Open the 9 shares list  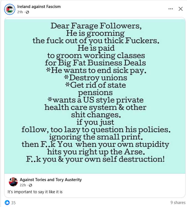tap(176, 203)
